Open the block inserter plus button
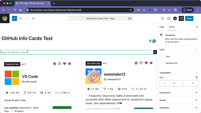Viewport: 201px width, 113px height. pos(14,18)
